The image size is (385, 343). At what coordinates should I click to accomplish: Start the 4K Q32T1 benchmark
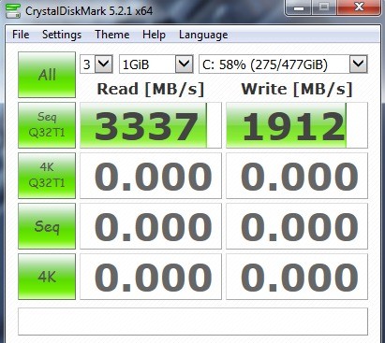pos(47,176)
